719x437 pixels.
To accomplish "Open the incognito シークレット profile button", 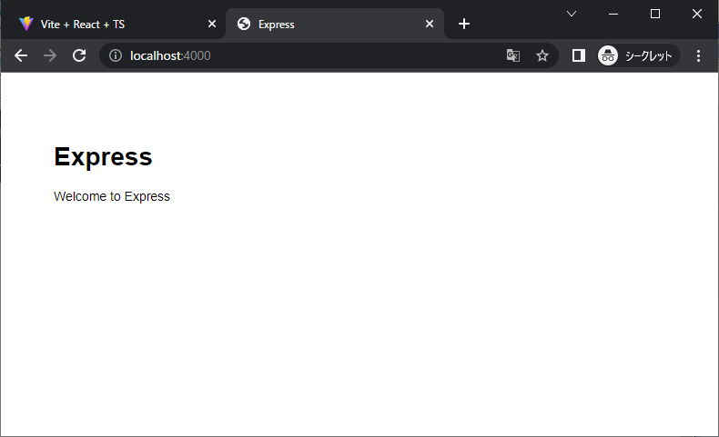I will pyautogui.click(x=638, y=55).
